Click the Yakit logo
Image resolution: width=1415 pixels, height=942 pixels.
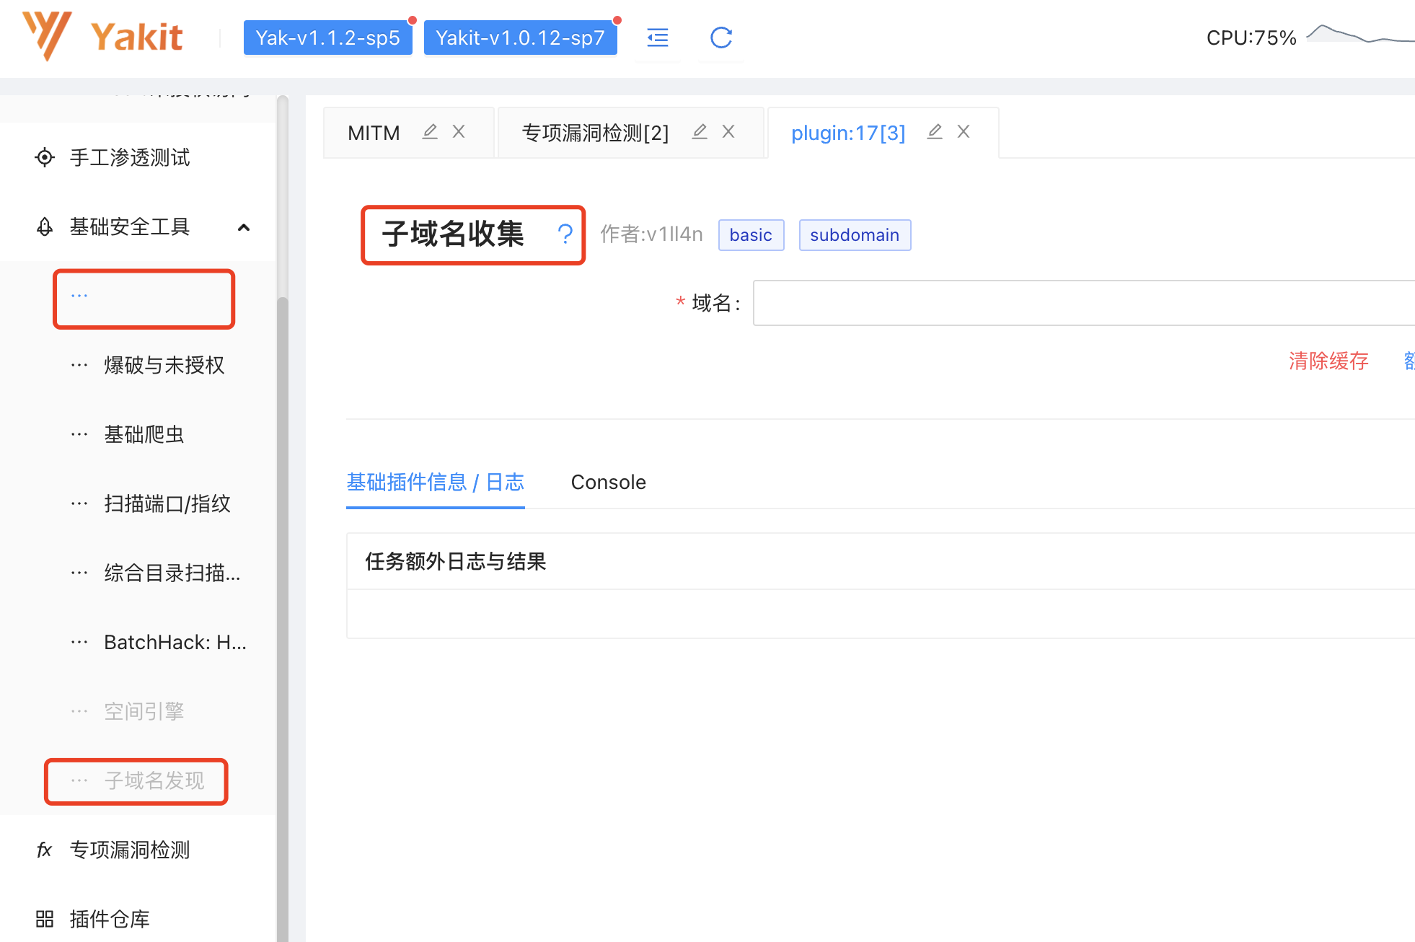click(102, 36)
